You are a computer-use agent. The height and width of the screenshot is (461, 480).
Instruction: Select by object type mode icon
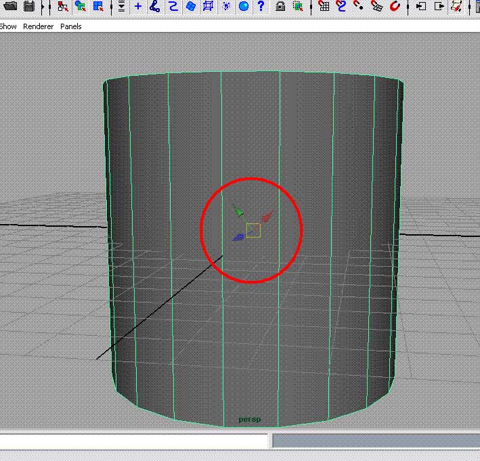pos(81,7)
